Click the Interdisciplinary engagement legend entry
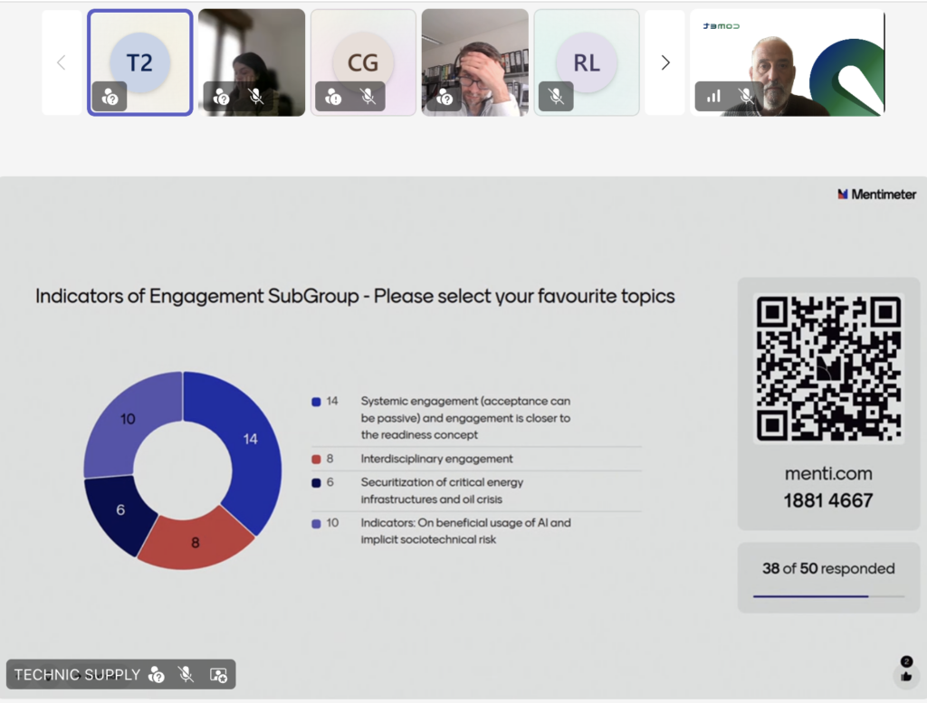This screenshot has width=927, height=703. (436, 459)
